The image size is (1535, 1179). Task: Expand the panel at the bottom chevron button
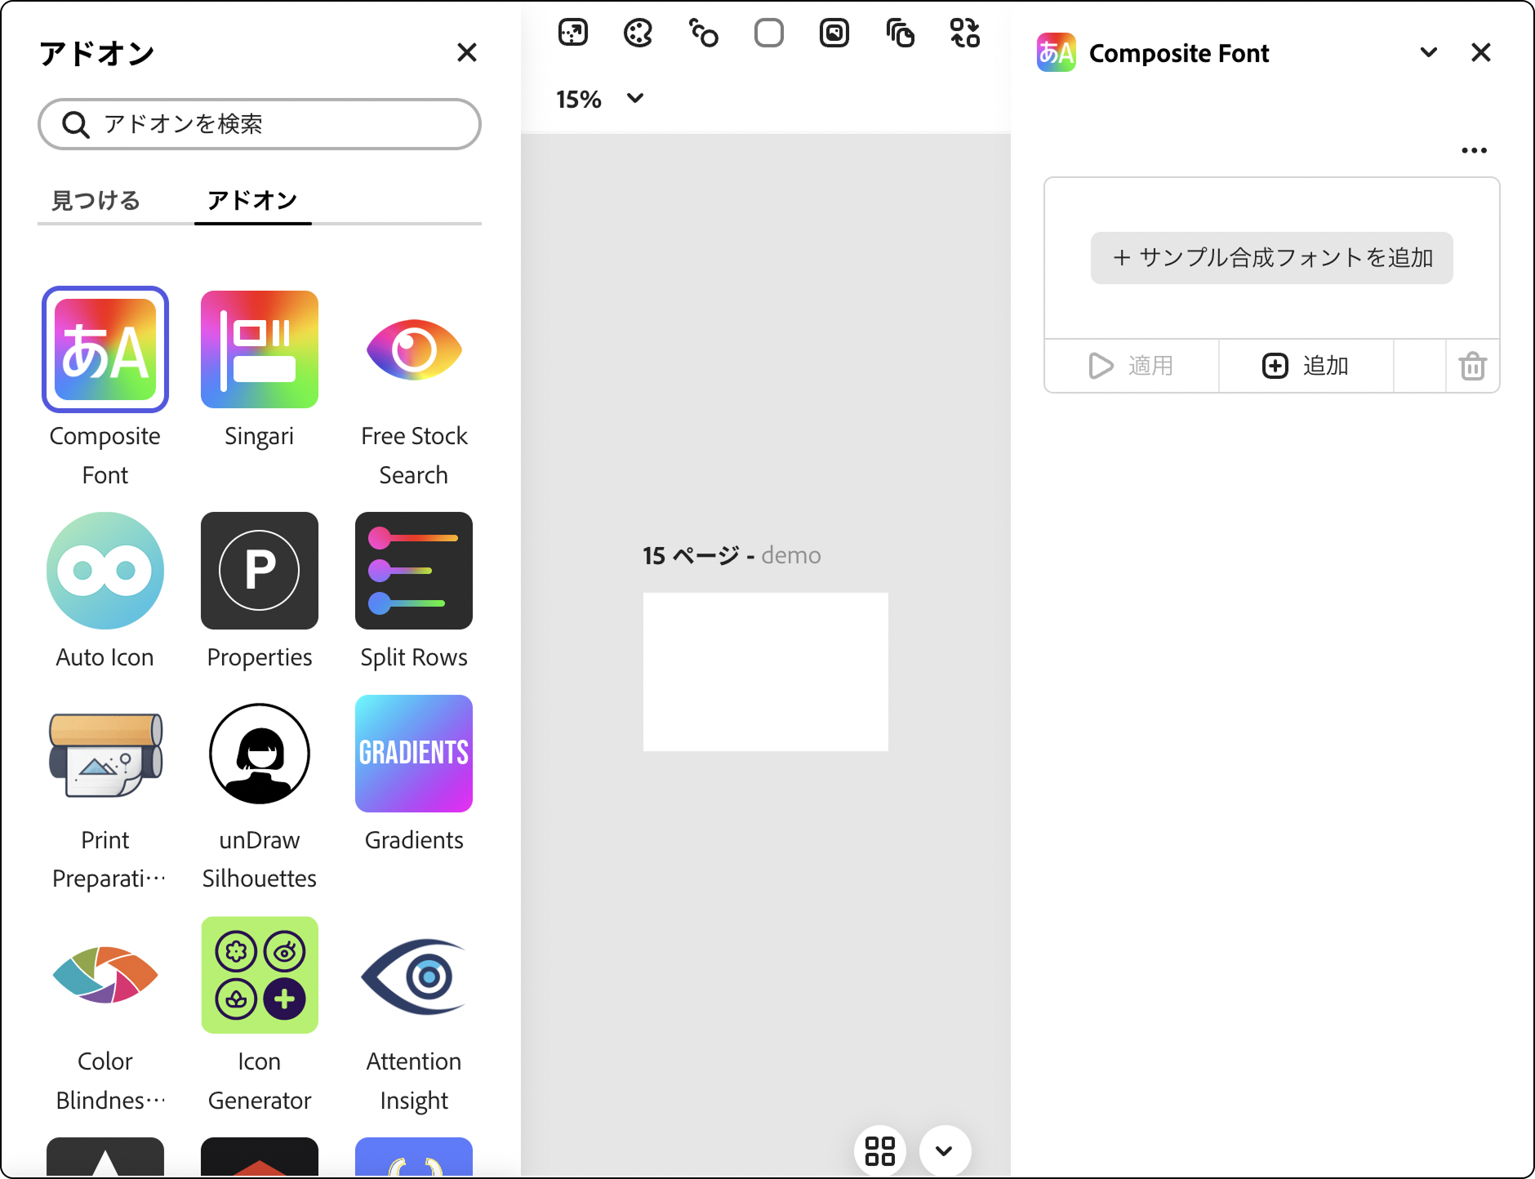pos(944,1150)
